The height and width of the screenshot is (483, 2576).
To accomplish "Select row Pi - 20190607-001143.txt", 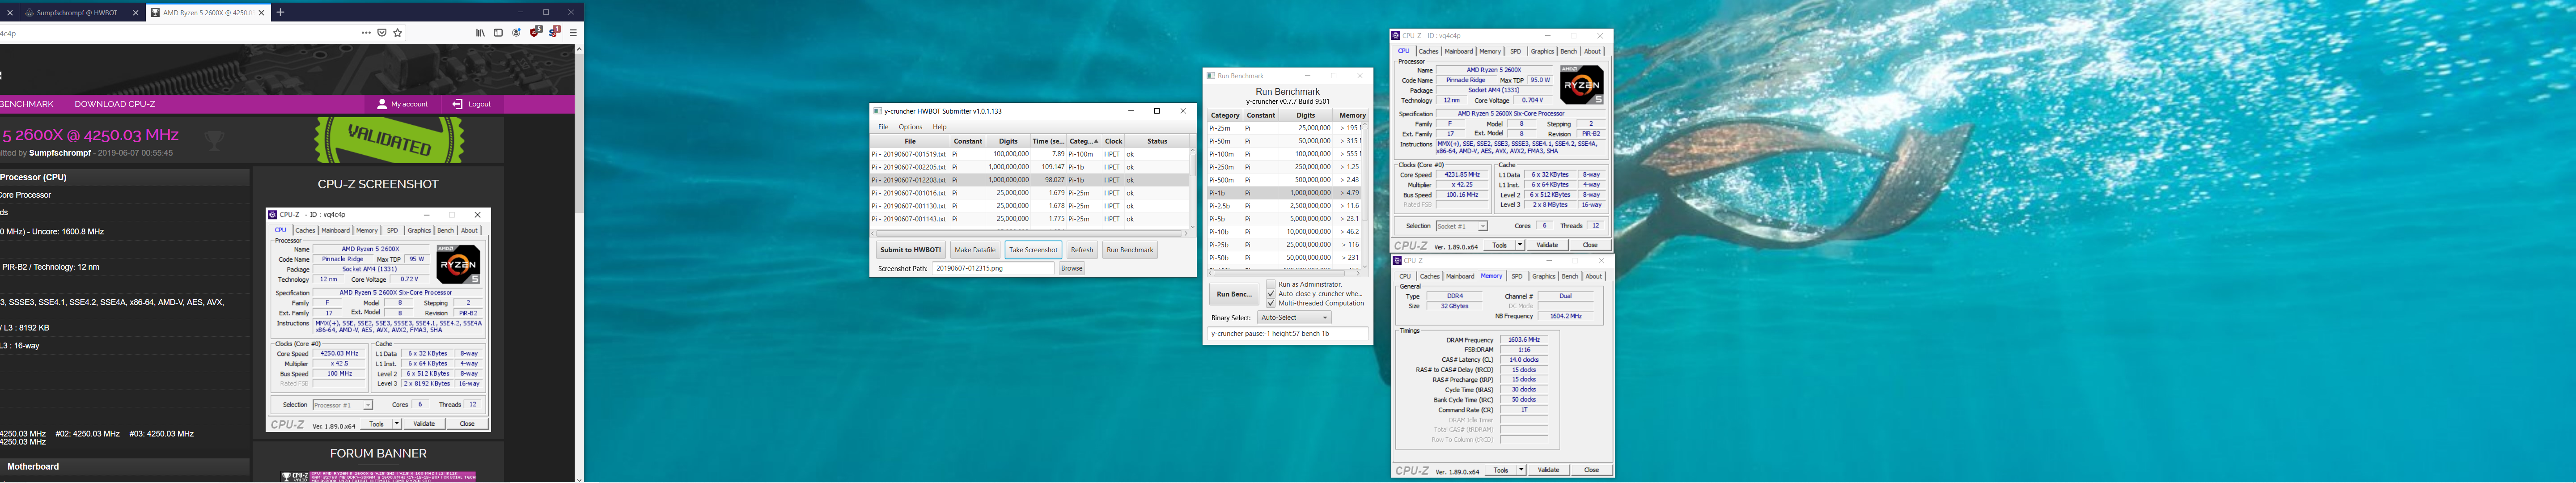I will pos(1030,219).
